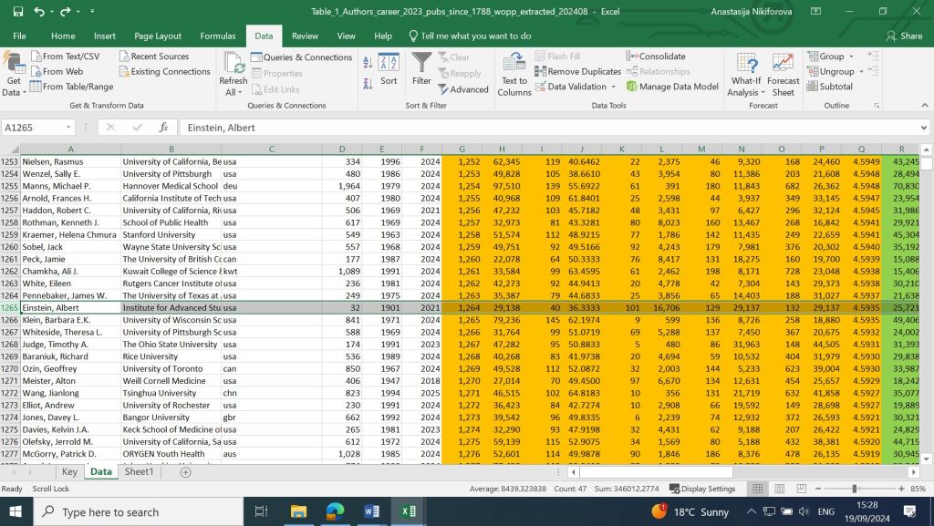Open the Forecast Sheet tool
This screenshot has width=934, height=526.
point(783,73)
